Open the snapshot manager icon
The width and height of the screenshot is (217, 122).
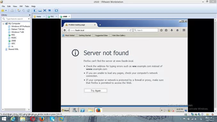pyautogui.click(x=28, y=10)
